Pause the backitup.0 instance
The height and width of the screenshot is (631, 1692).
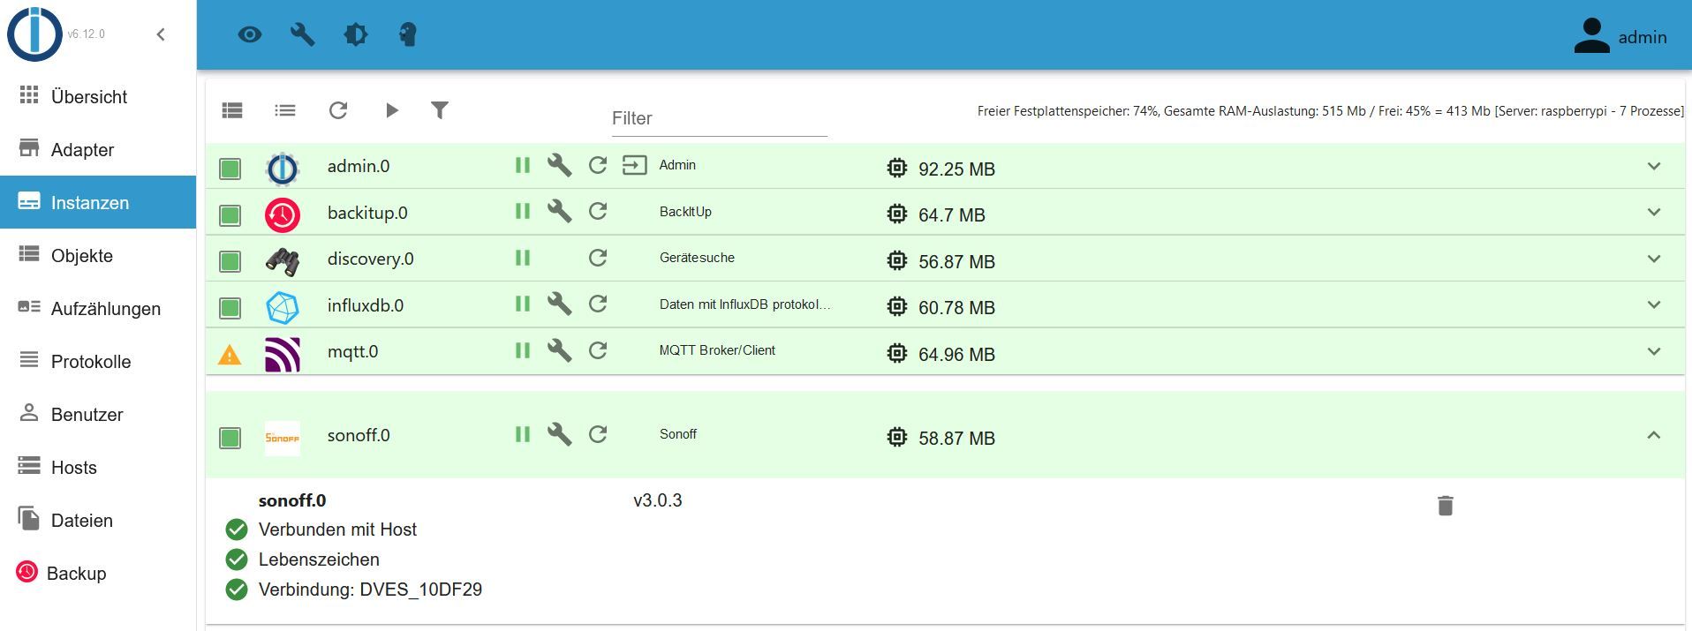523,211
